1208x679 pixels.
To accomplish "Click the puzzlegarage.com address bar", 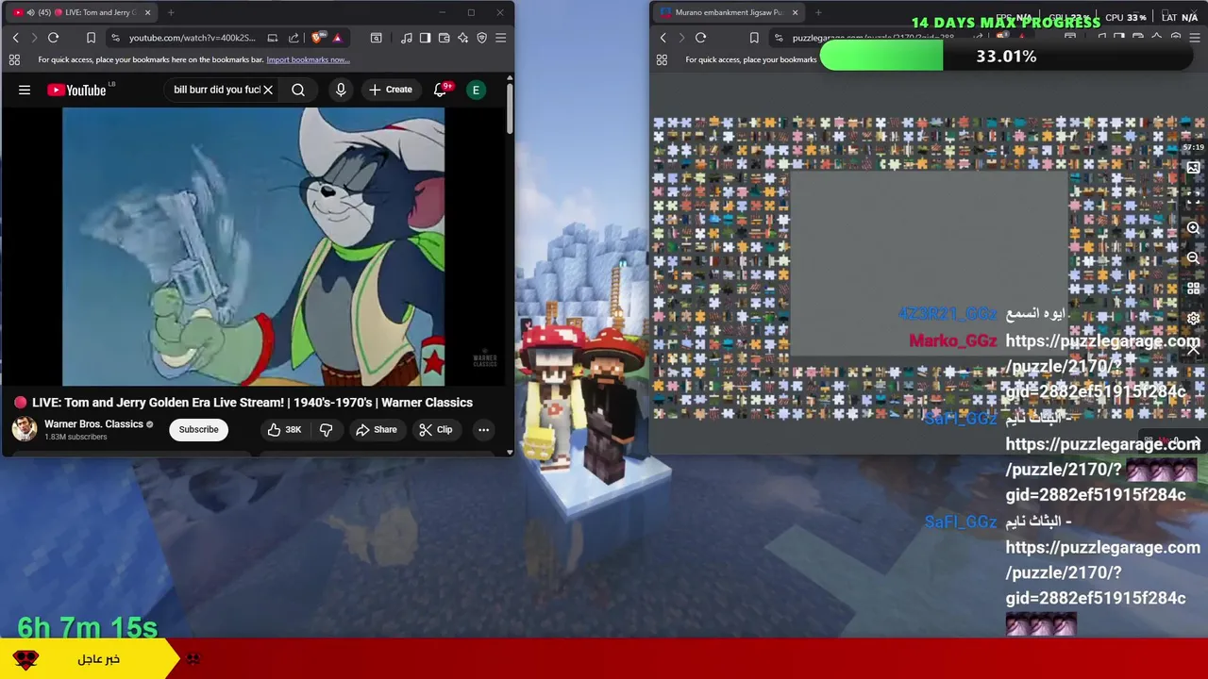I will tap(873, 38).
